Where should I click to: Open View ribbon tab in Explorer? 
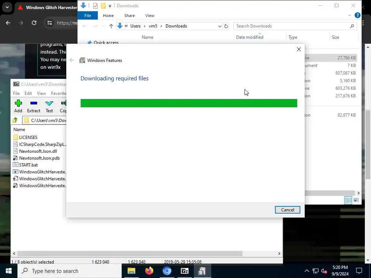point(150,16)
